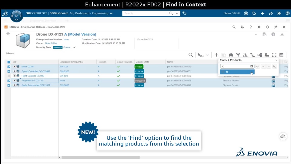Click the lock icon in Radio Transmitter row
The width and height of the screenshot is (291, 164).
(x=273, y=85)
